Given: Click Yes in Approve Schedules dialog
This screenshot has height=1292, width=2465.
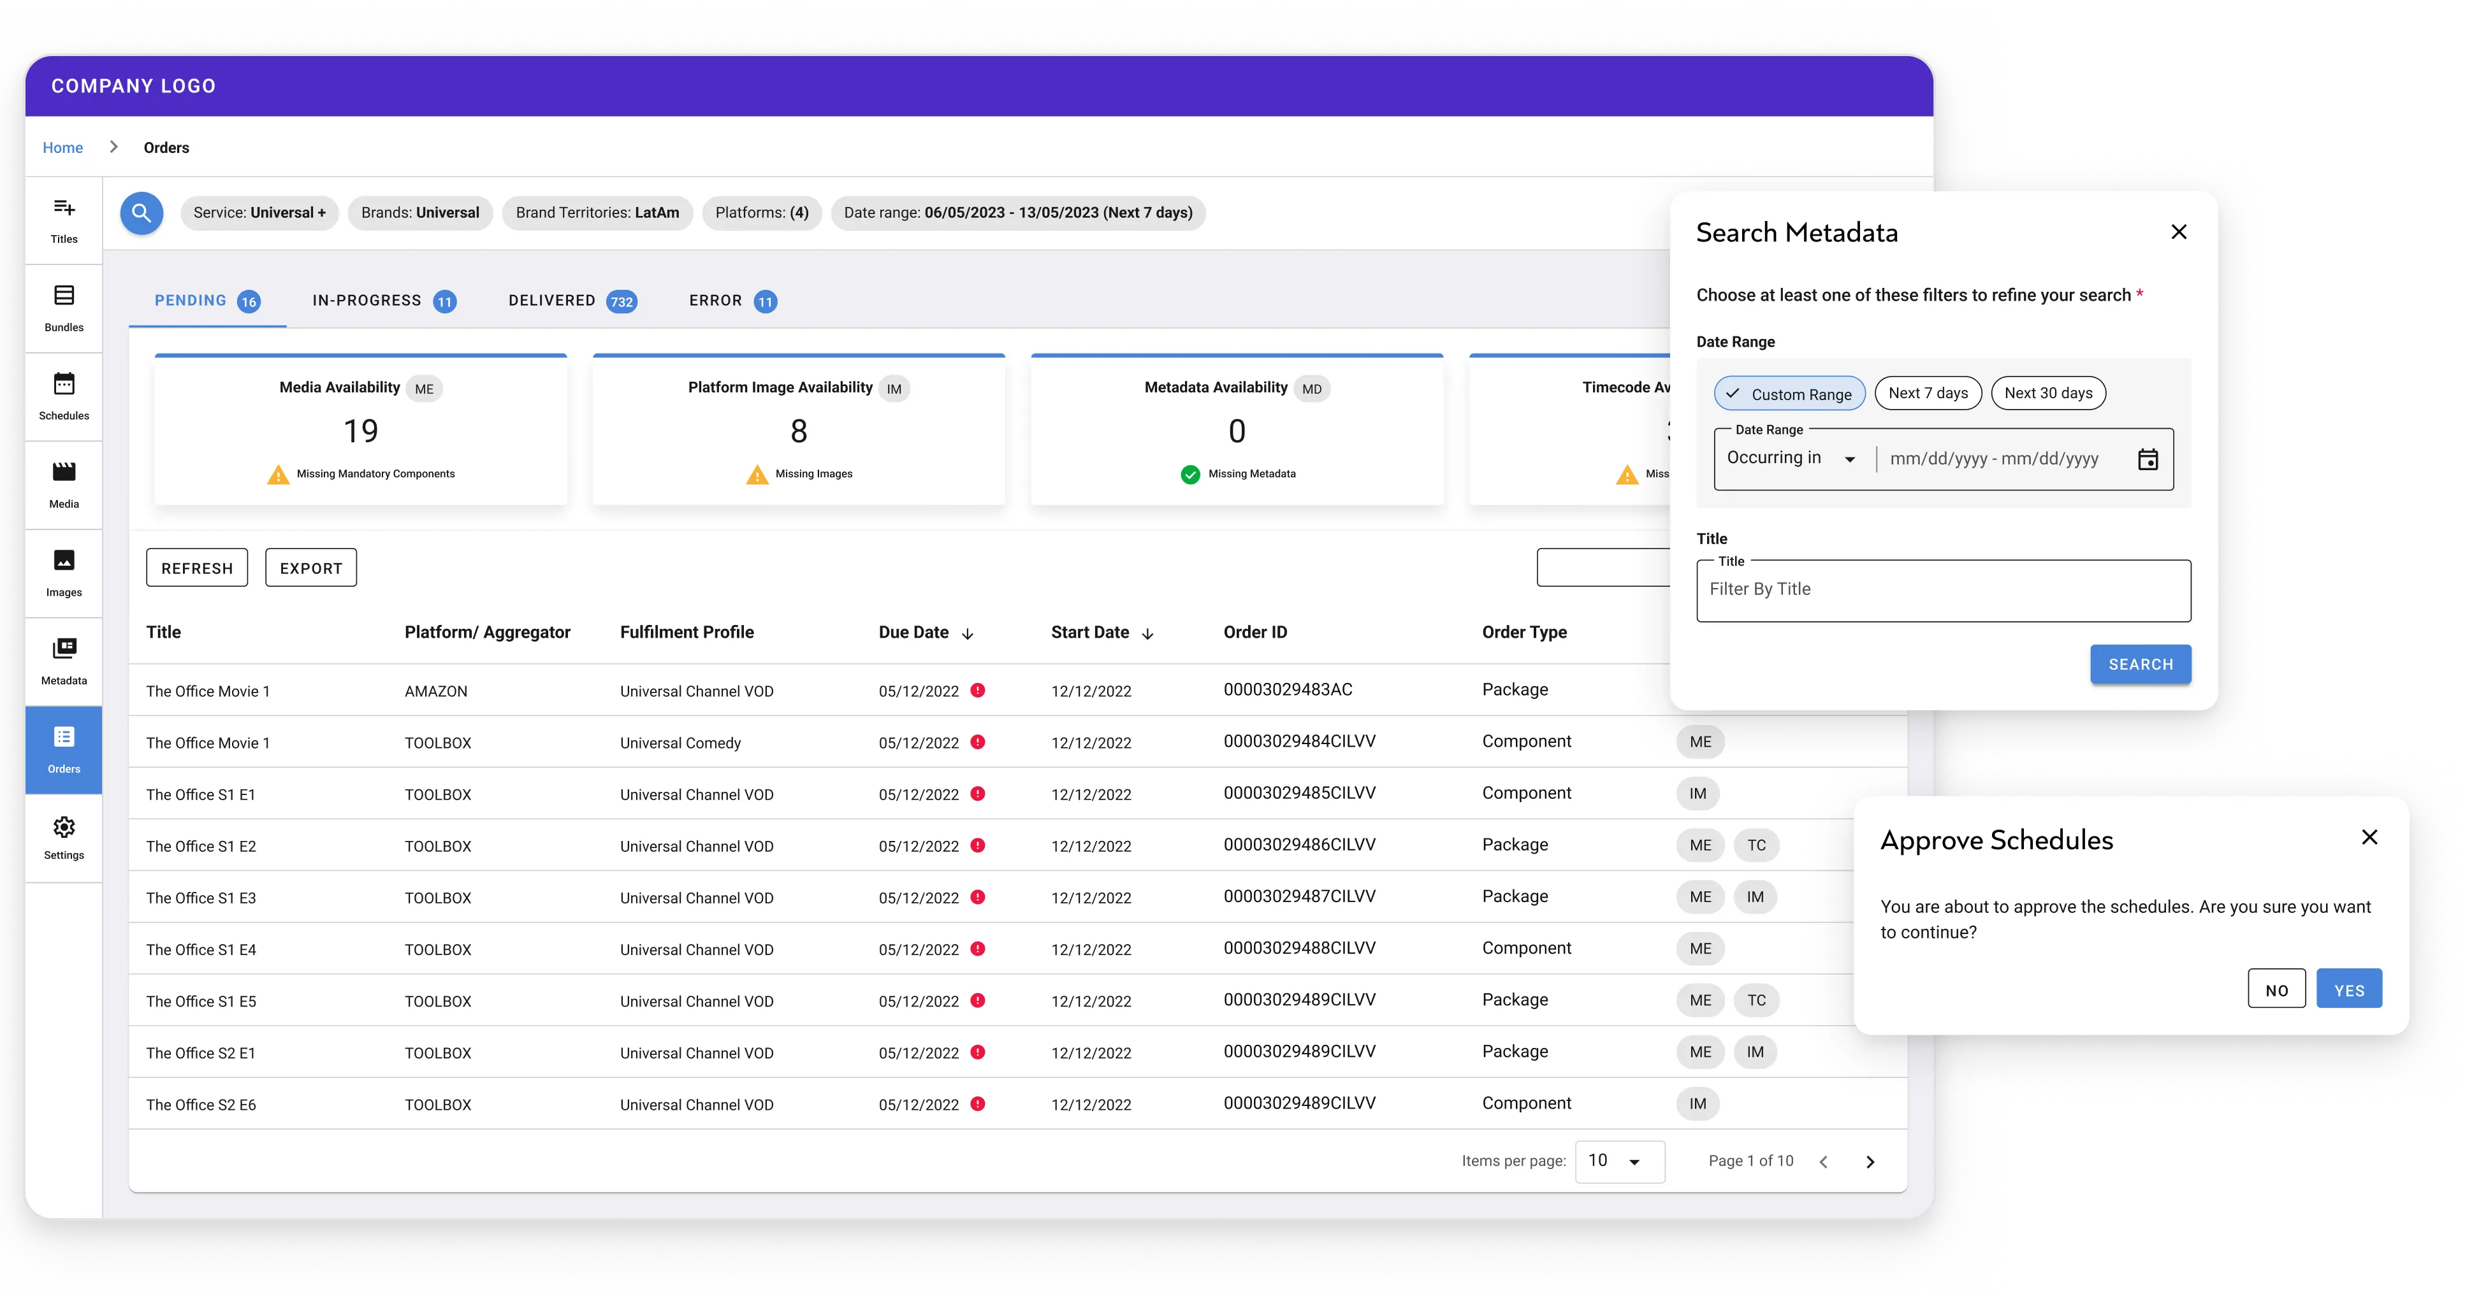Looking at the screenshot, I should pyautogui.click(x=2349, y=989).
